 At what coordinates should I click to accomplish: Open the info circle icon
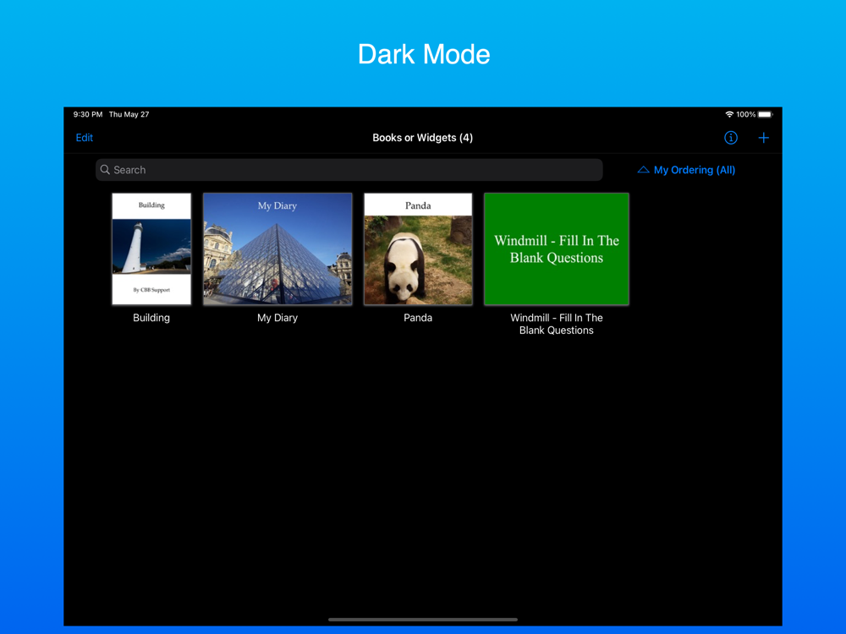tap(731, 138)
